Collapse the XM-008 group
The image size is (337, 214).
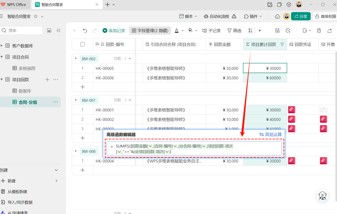[76, 151]
